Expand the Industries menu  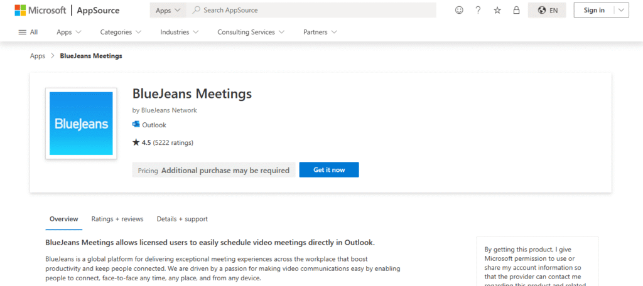pos(180,32)
